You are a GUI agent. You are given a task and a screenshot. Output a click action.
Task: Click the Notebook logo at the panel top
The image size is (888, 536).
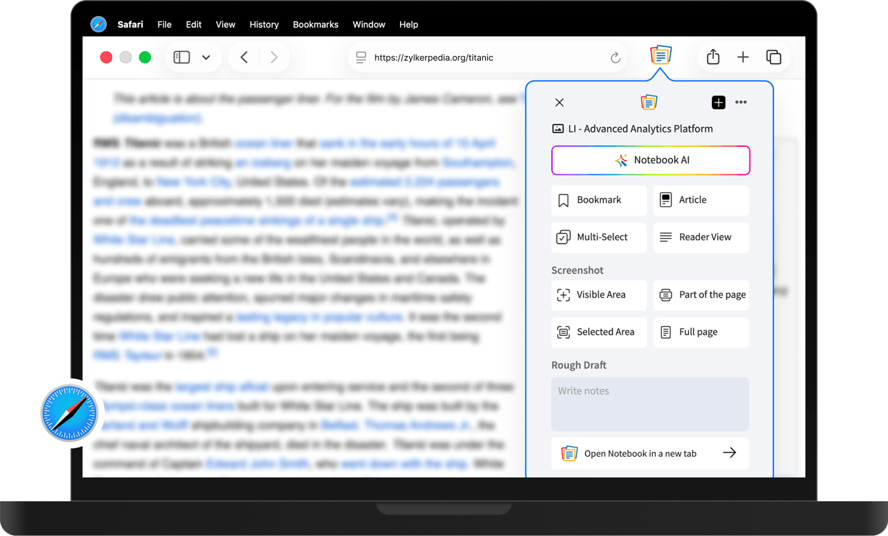click(649, 102)
